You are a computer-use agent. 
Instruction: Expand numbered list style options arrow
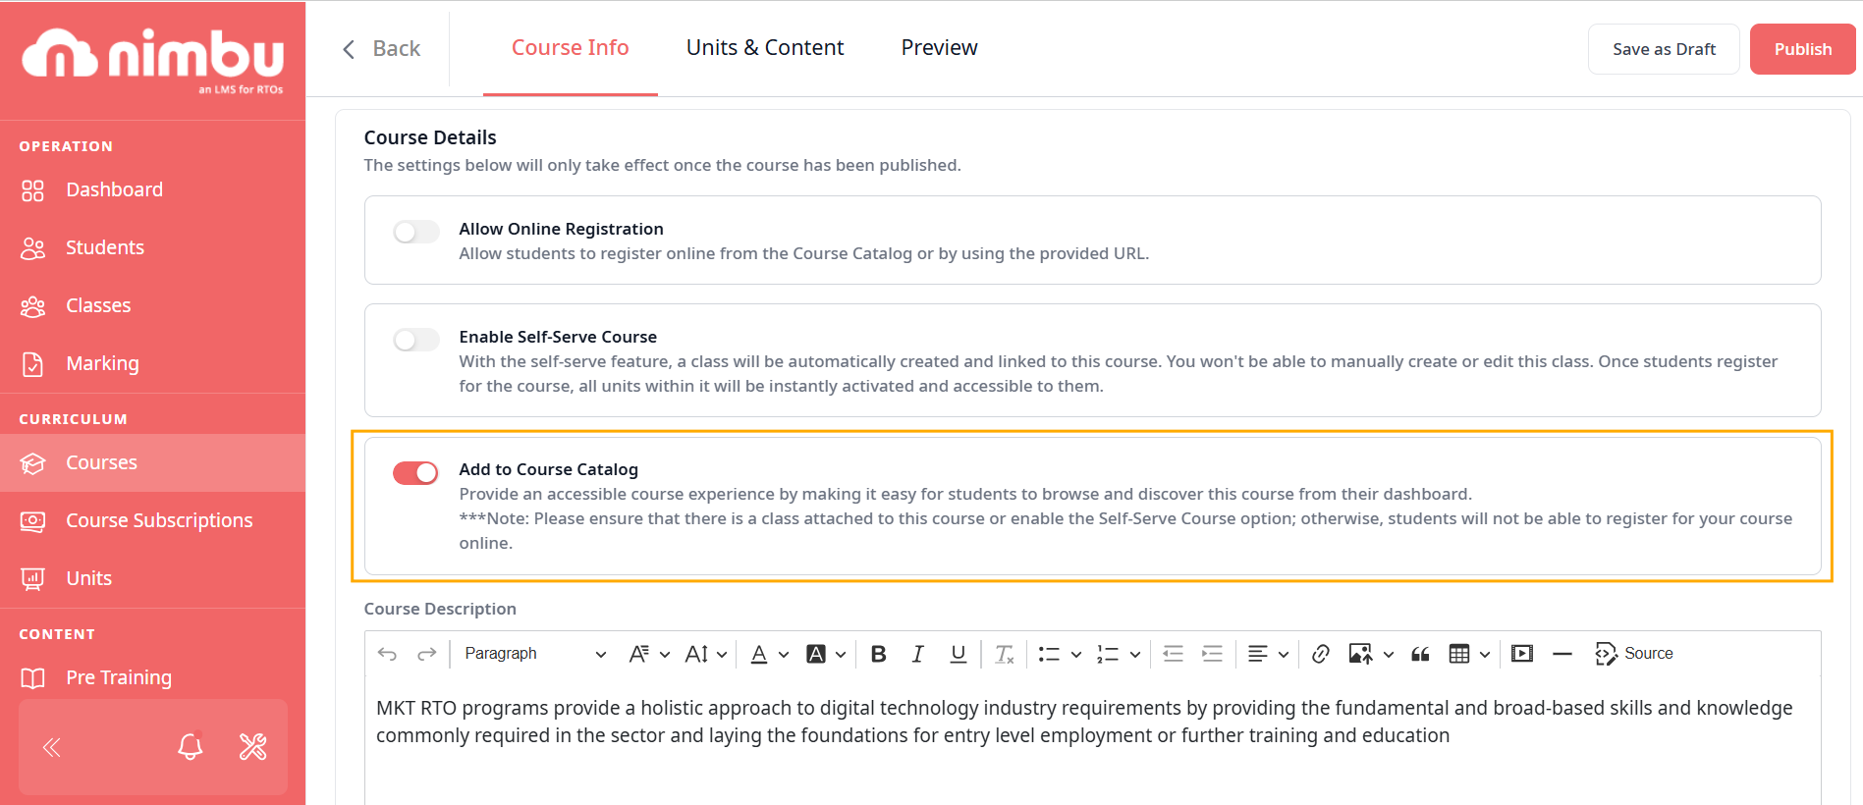pyautogui.click(x=1135, y=655)
